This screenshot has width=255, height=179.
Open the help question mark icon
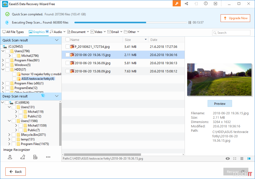point(206,4)
